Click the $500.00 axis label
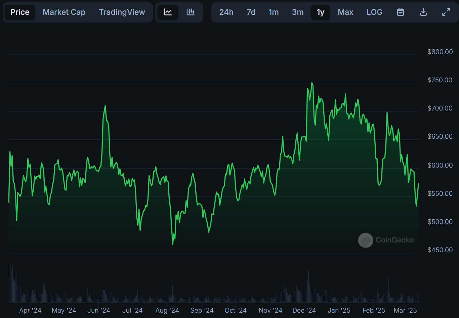Screen dimensions: 459x318 click(440, 222)
